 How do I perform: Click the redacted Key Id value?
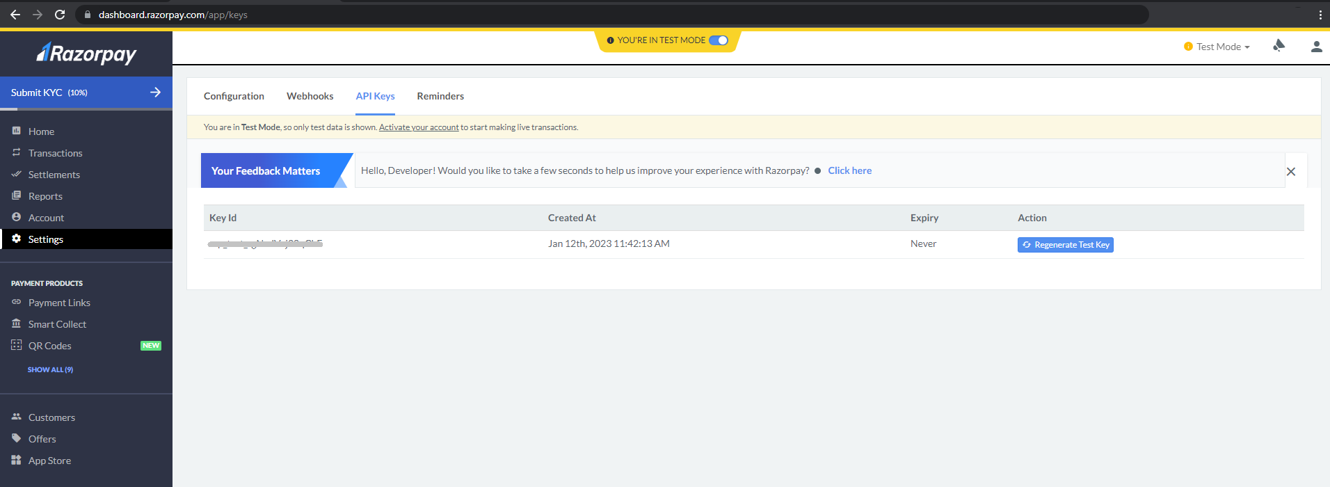click(265, 243)
